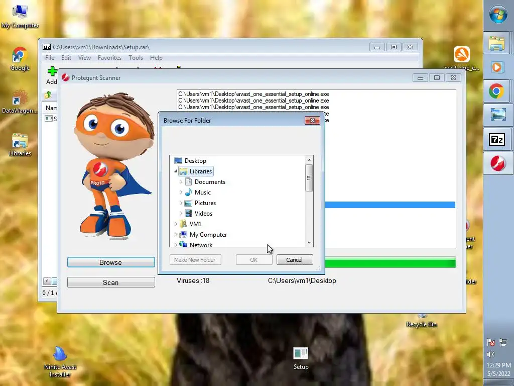Open the 7-Zip Help menu
Screen dimensions: 514x386
(x=156, y=57)
